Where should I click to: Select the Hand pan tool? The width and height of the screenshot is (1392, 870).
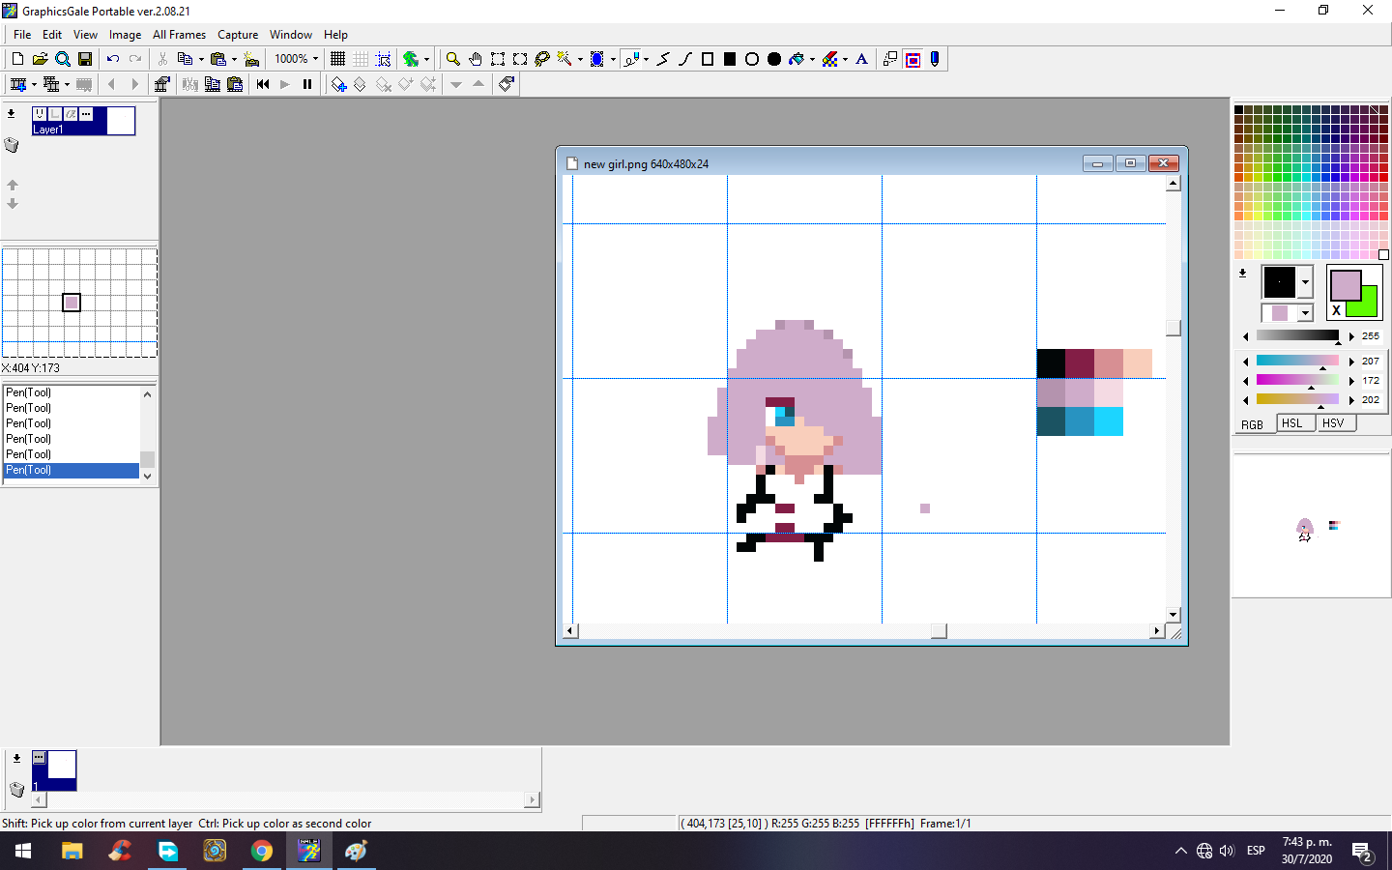point(475,59)
